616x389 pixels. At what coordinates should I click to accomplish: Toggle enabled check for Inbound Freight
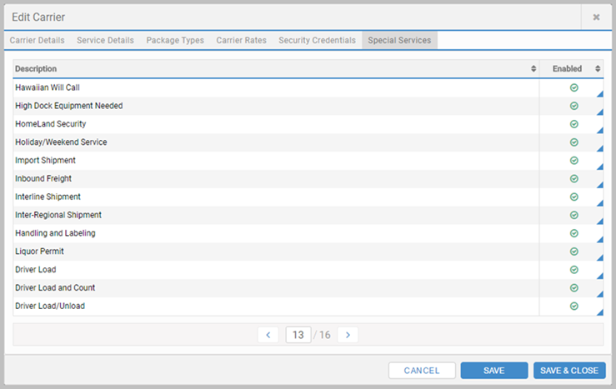click(x=574, y=178)
